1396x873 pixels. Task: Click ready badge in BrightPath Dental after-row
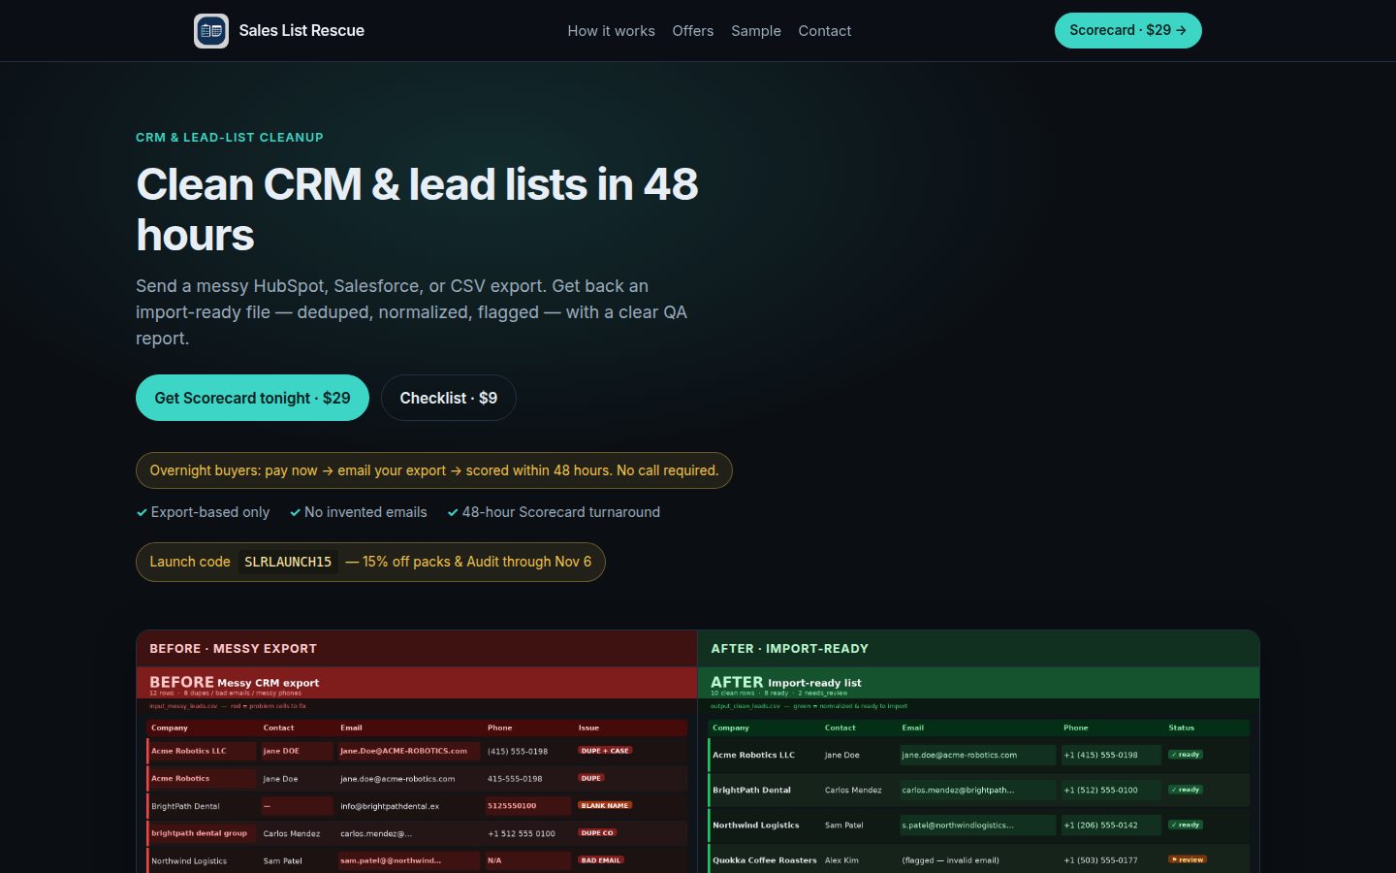(x=1186, y=790)
